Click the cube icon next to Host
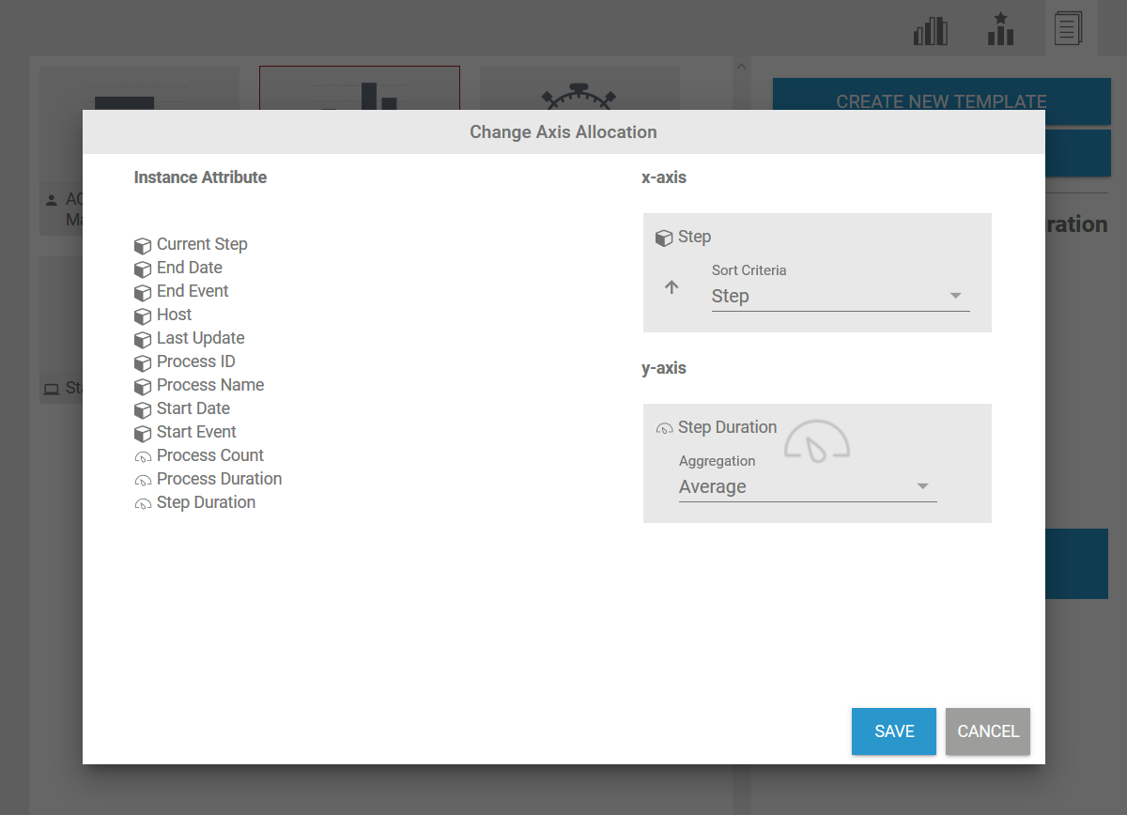The height and width of the screenshot is (815, 1127). tap(143, 316)
